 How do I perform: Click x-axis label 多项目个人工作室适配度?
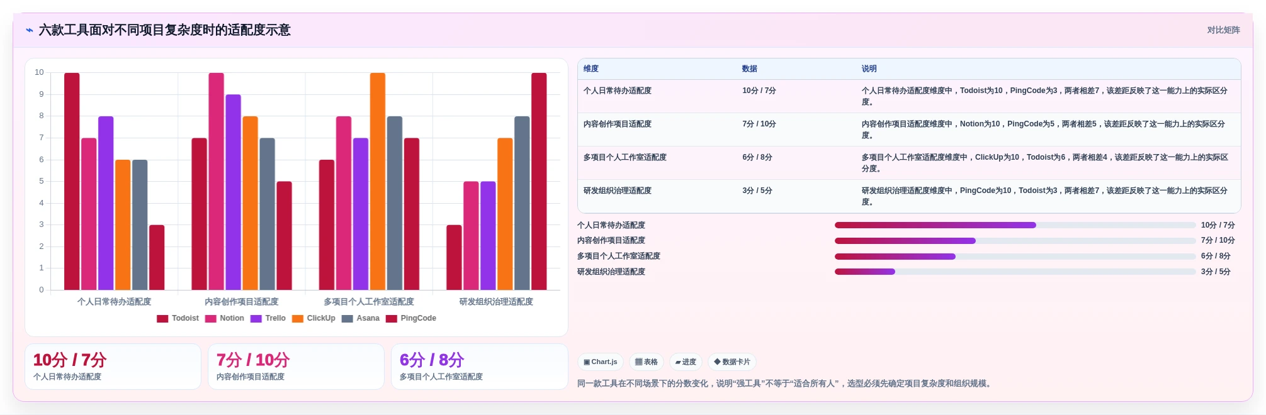pos(369,302)
